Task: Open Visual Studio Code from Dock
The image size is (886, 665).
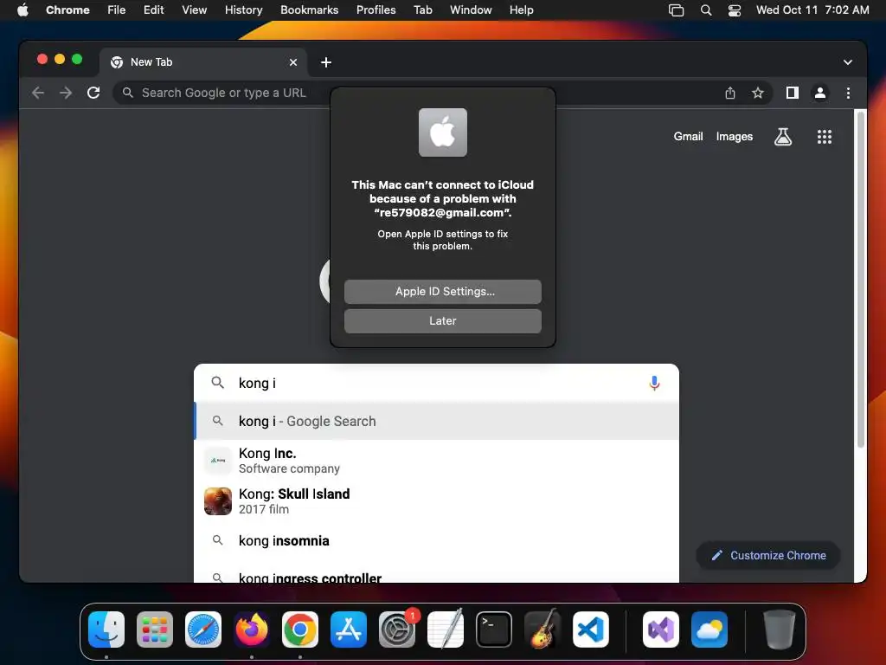Action: (x=590, y=629)
